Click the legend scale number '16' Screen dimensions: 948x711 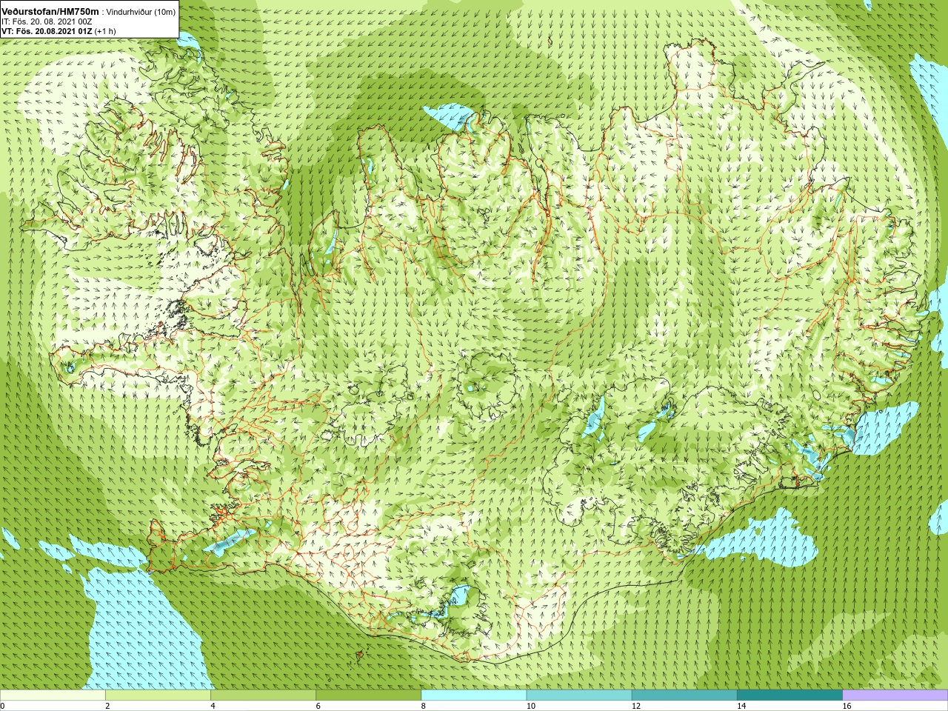847,706
